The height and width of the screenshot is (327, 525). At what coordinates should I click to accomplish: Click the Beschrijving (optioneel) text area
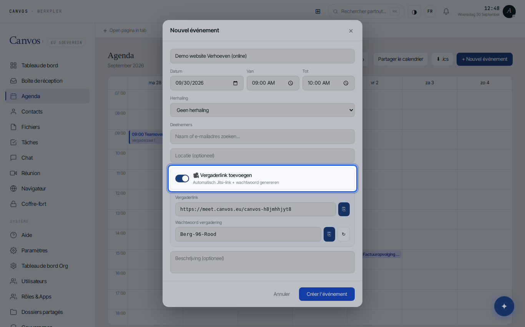(262, 262)
